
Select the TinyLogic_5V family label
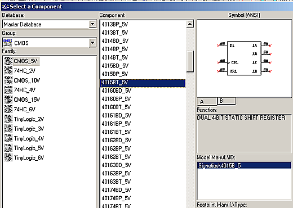point(29,148)
